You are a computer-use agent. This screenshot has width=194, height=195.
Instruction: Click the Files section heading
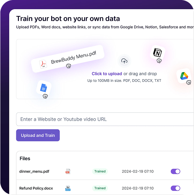point(25,158)
